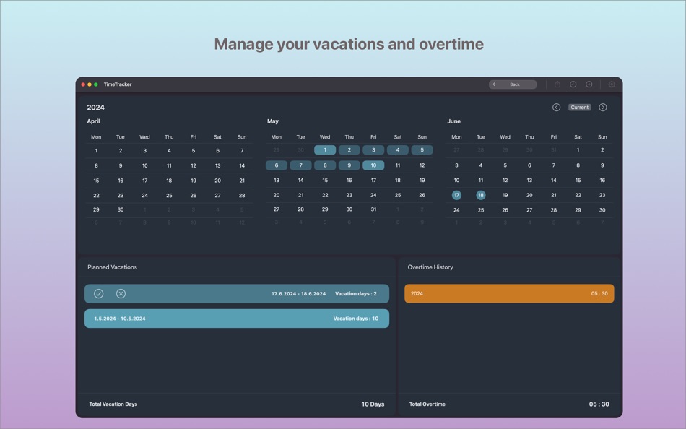Image resolution: width=686 pixels, height=429 pixels.
Task: Click the '10 Days' total vacation value
Action: pyautogui.click(x=373, y=404)
